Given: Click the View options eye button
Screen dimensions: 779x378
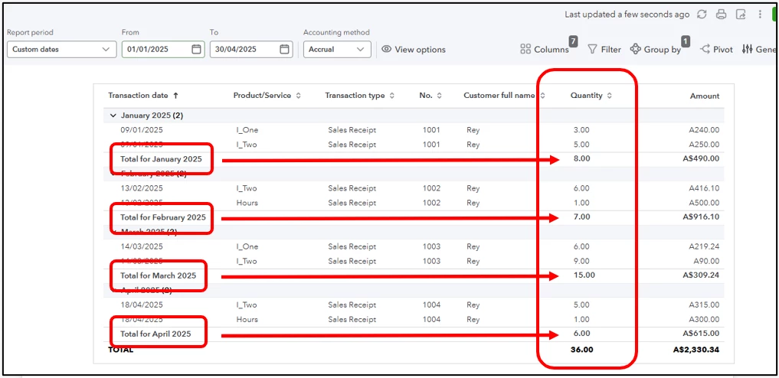Looking at the screenshot, I should click(414, 49).
